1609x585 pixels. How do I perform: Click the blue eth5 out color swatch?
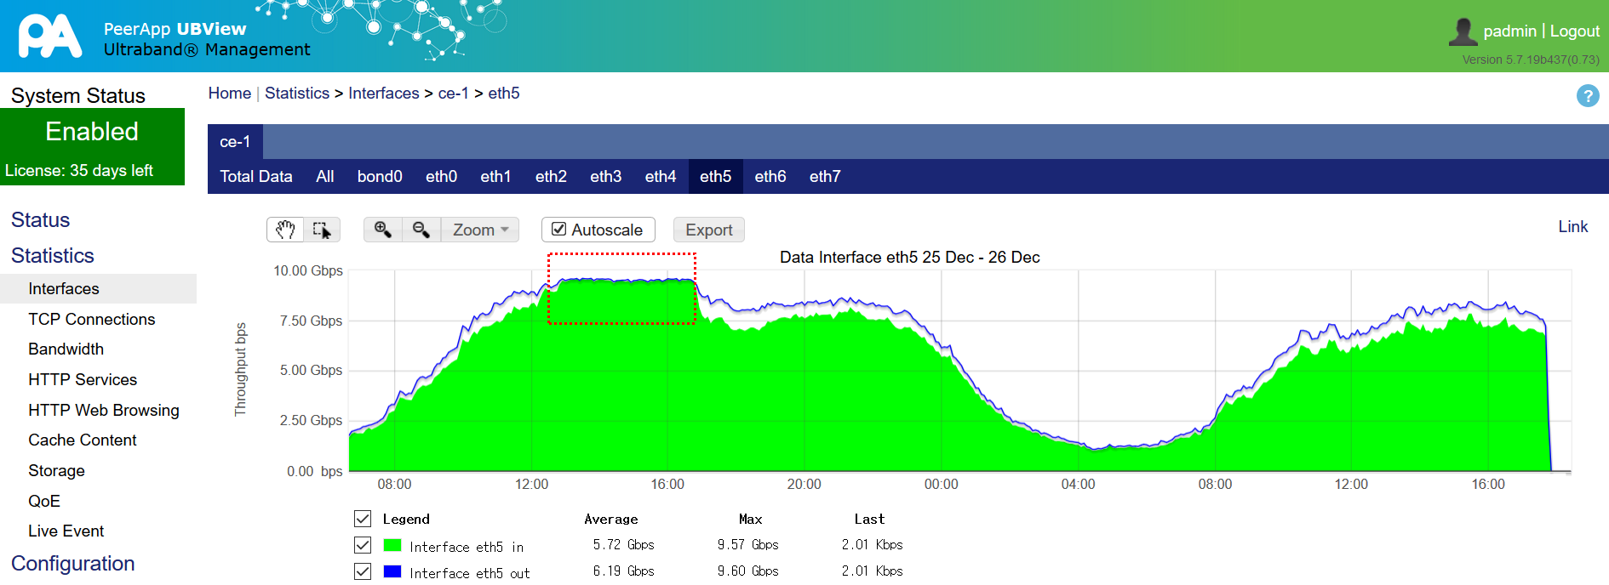tap(392, 571)
